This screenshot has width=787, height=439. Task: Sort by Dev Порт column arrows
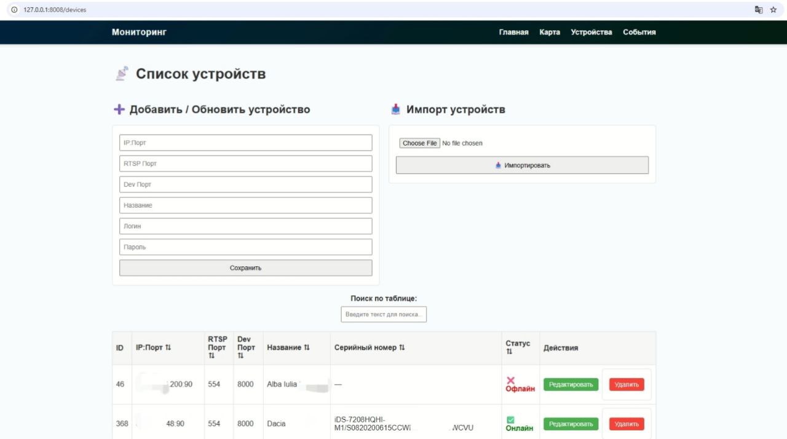[x=241, y=356]
